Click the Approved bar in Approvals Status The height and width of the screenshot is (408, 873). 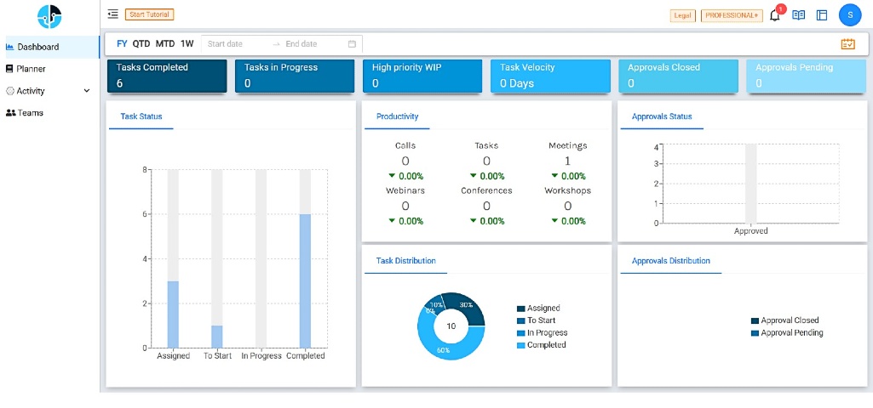(750, 184)
